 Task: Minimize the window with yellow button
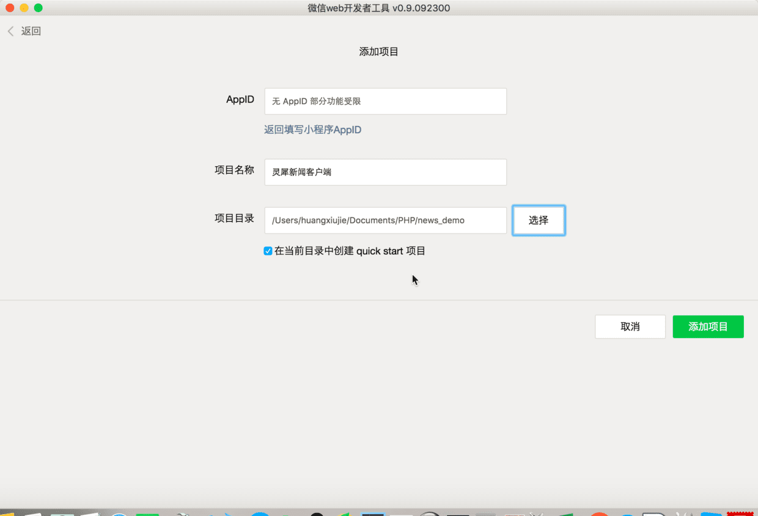pyautogui.click(x=24, y=8)
